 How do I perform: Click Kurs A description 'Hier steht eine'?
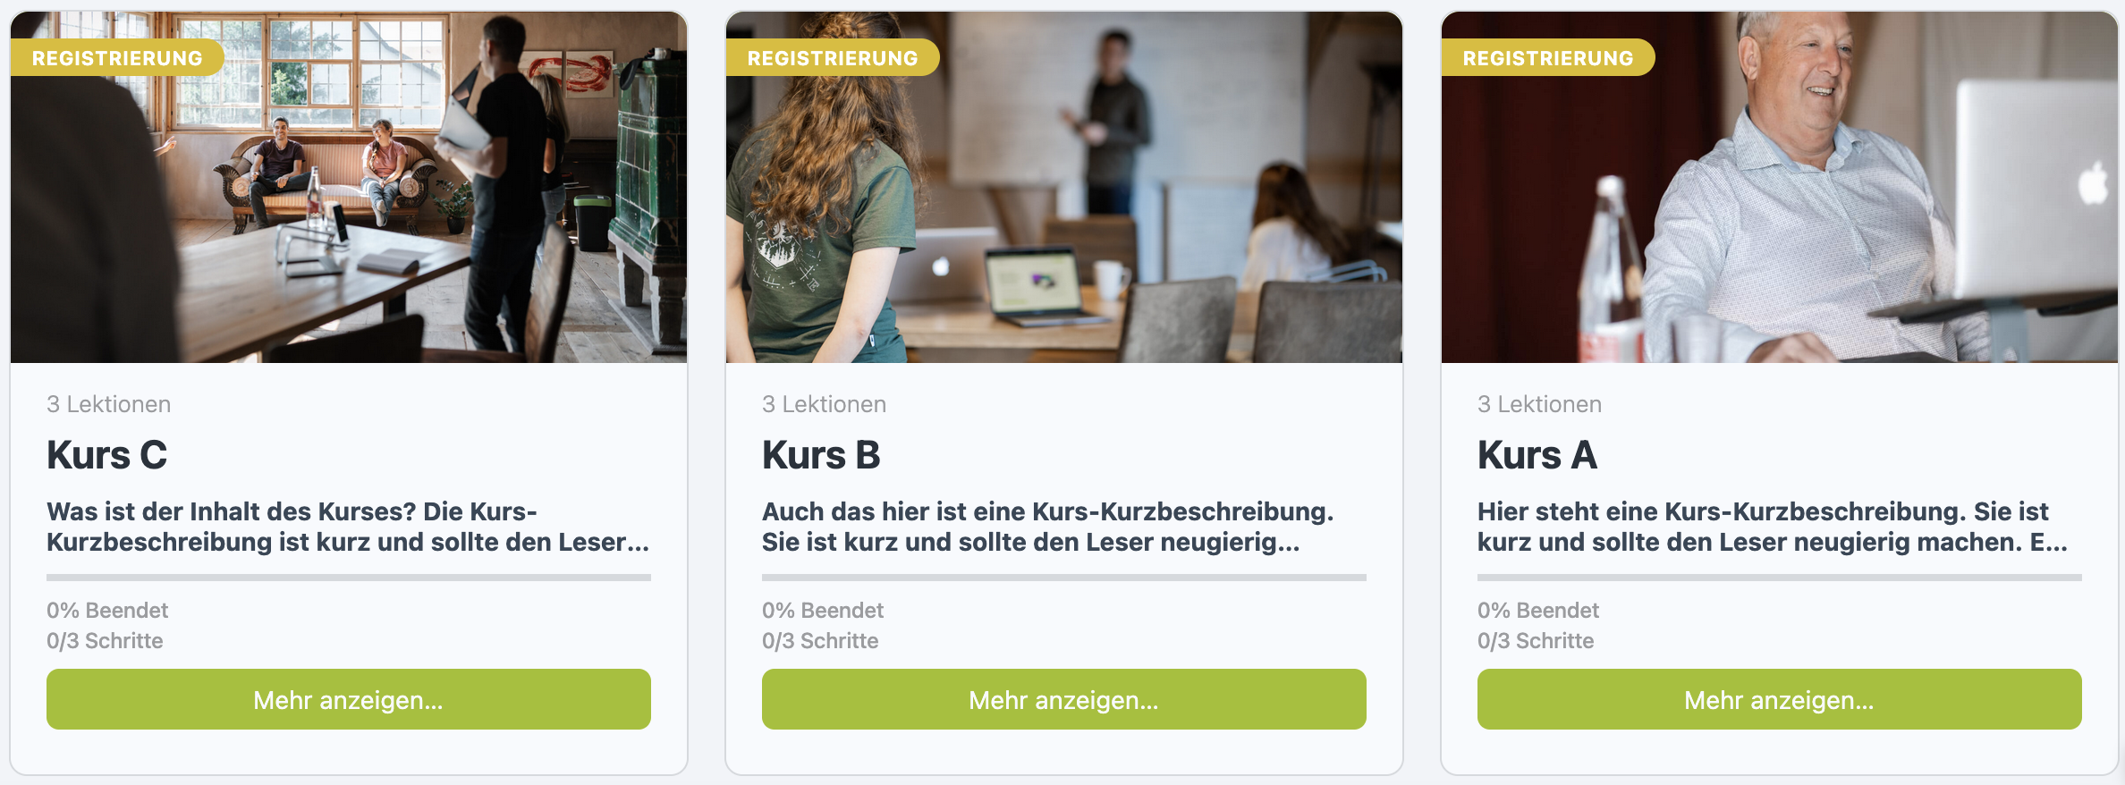(x=1773, y=527)
